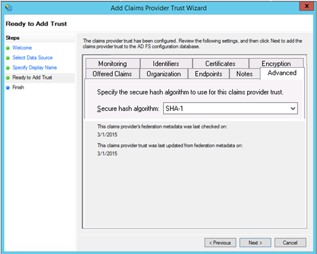This screenshot has width=317, height=254.
Task: Open the Monitoring tab
Action: click(x=112, y=64)
